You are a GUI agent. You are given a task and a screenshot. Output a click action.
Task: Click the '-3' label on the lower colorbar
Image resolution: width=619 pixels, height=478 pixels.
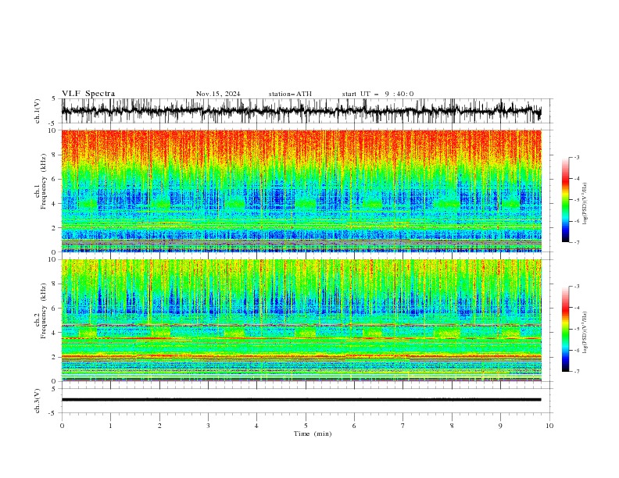click(x=576, y=287)
